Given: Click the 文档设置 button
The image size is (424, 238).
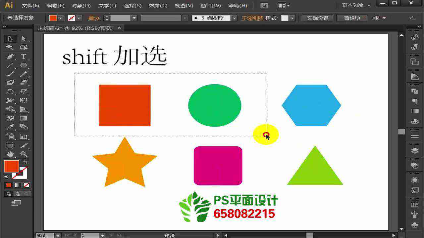Looking at the screenshot, I should (317, 18).
